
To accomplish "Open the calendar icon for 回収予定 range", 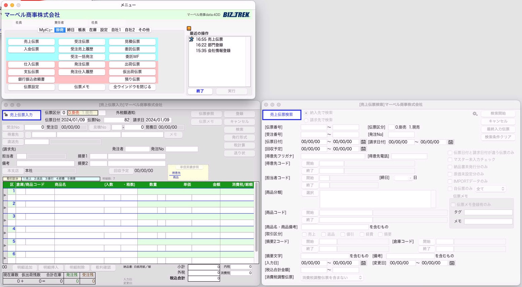I will 363,149.
